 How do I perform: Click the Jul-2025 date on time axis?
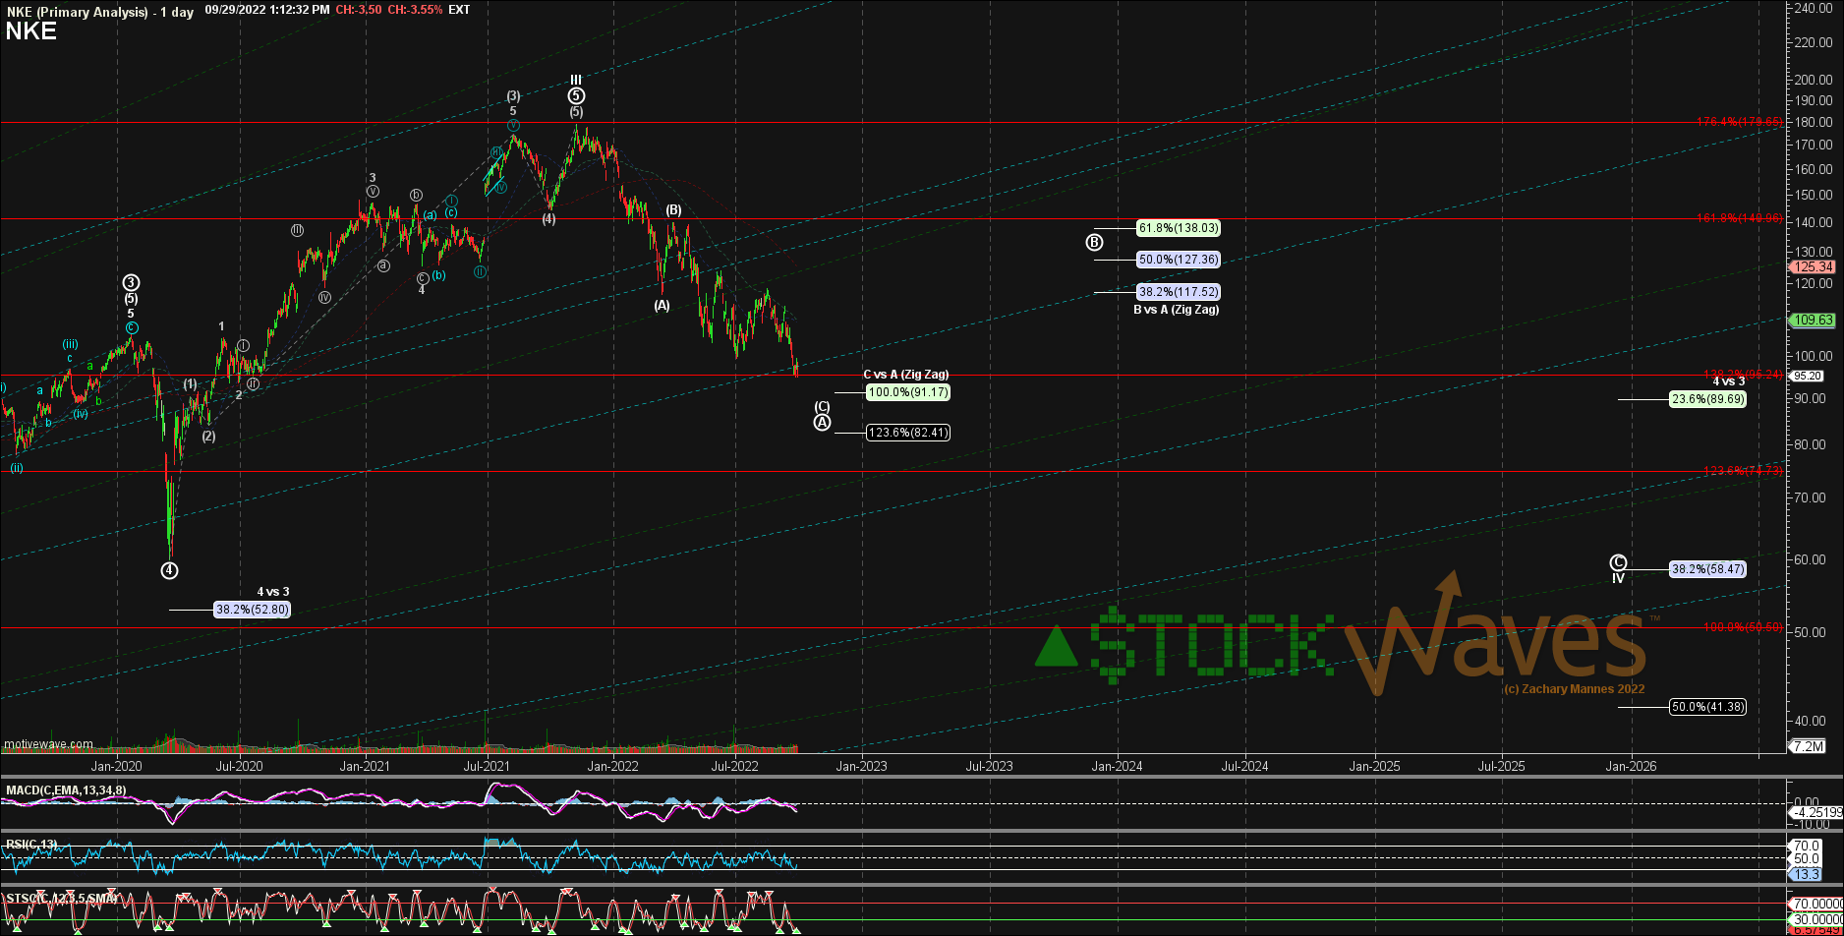[x=1501, y=766]
